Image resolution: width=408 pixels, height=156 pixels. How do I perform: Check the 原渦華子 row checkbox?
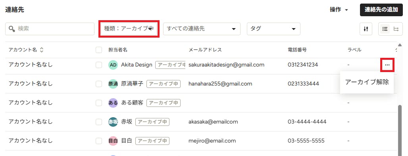click(98, 84)
